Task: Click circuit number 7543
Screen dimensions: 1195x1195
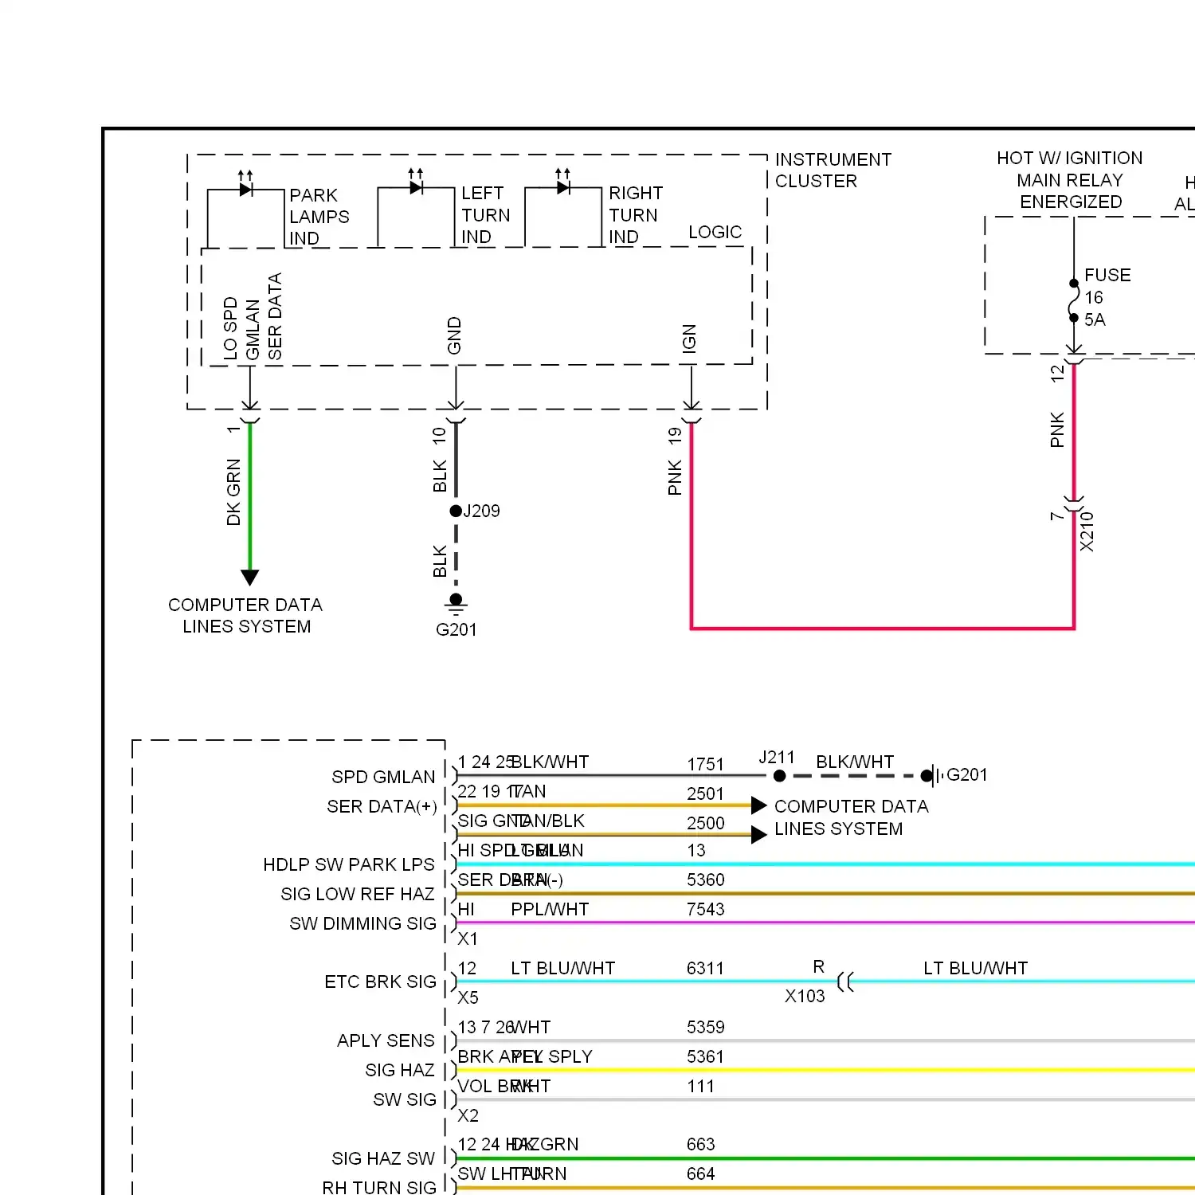Action: tap(706, 909)
